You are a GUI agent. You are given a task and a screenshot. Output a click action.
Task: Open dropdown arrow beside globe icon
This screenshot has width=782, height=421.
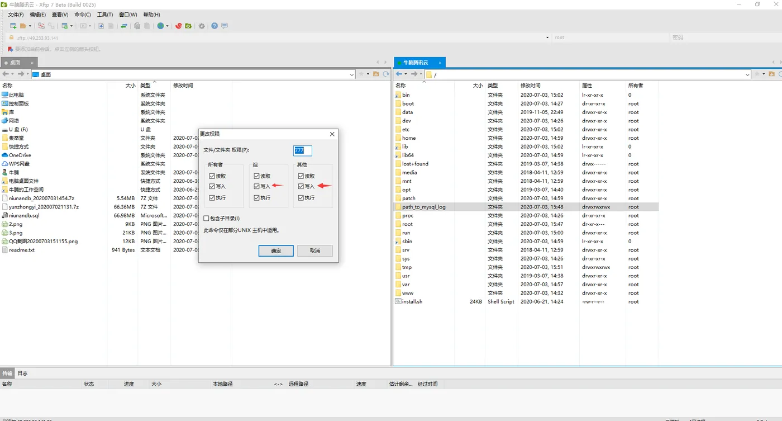point(167,26)
